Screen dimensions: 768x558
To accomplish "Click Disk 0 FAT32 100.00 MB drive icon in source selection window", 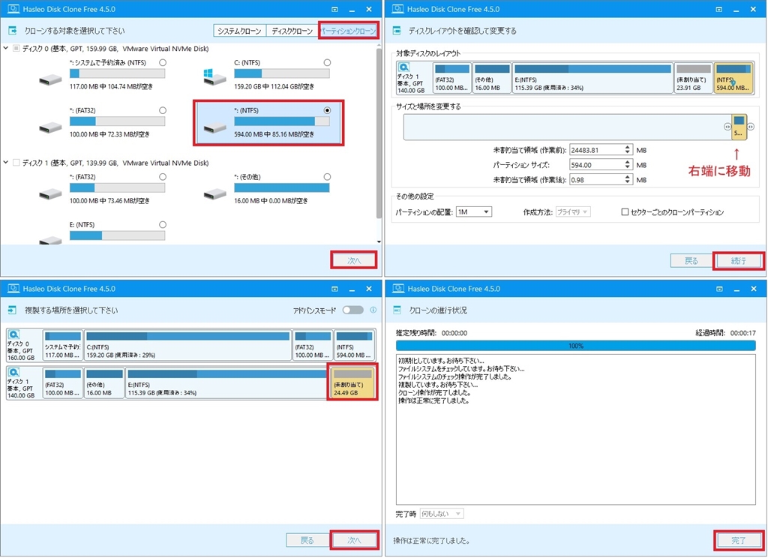I will click(50, 127).
